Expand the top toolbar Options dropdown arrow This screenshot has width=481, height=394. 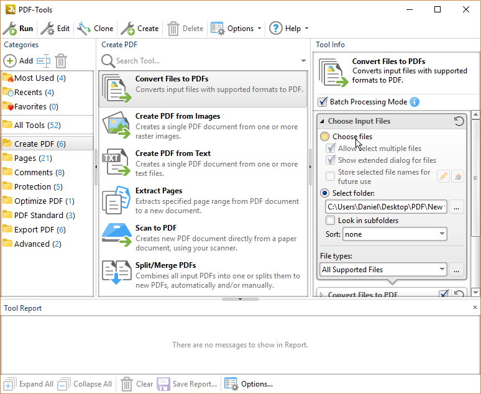260,29
